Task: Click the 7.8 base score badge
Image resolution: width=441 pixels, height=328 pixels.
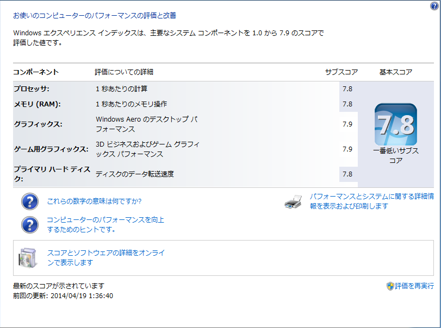Action: pos(396,124)
